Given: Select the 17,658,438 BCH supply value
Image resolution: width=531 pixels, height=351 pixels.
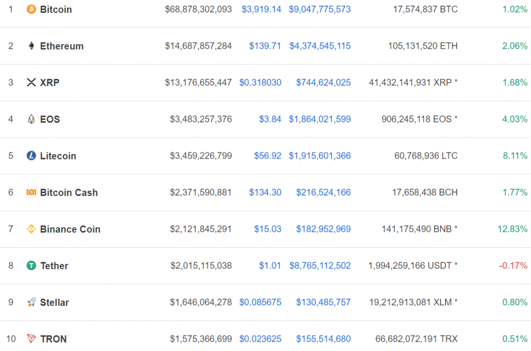Looking at the screenshot, I should [x=425, y=192].
